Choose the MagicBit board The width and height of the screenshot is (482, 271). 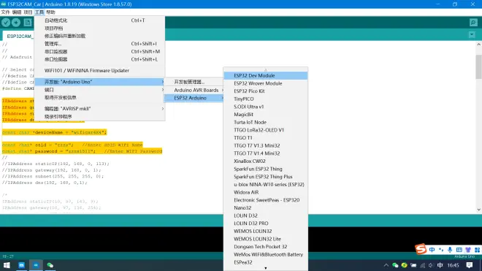click(266, 115)
